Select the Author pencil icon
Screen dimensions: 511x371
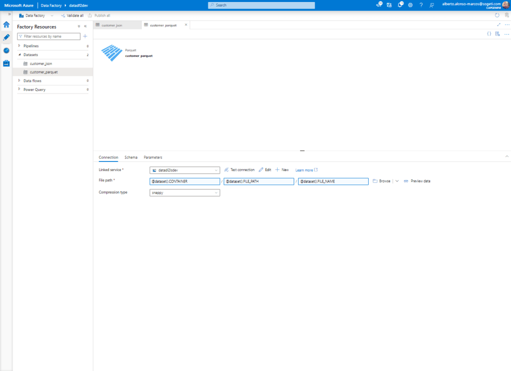point(6,37)
